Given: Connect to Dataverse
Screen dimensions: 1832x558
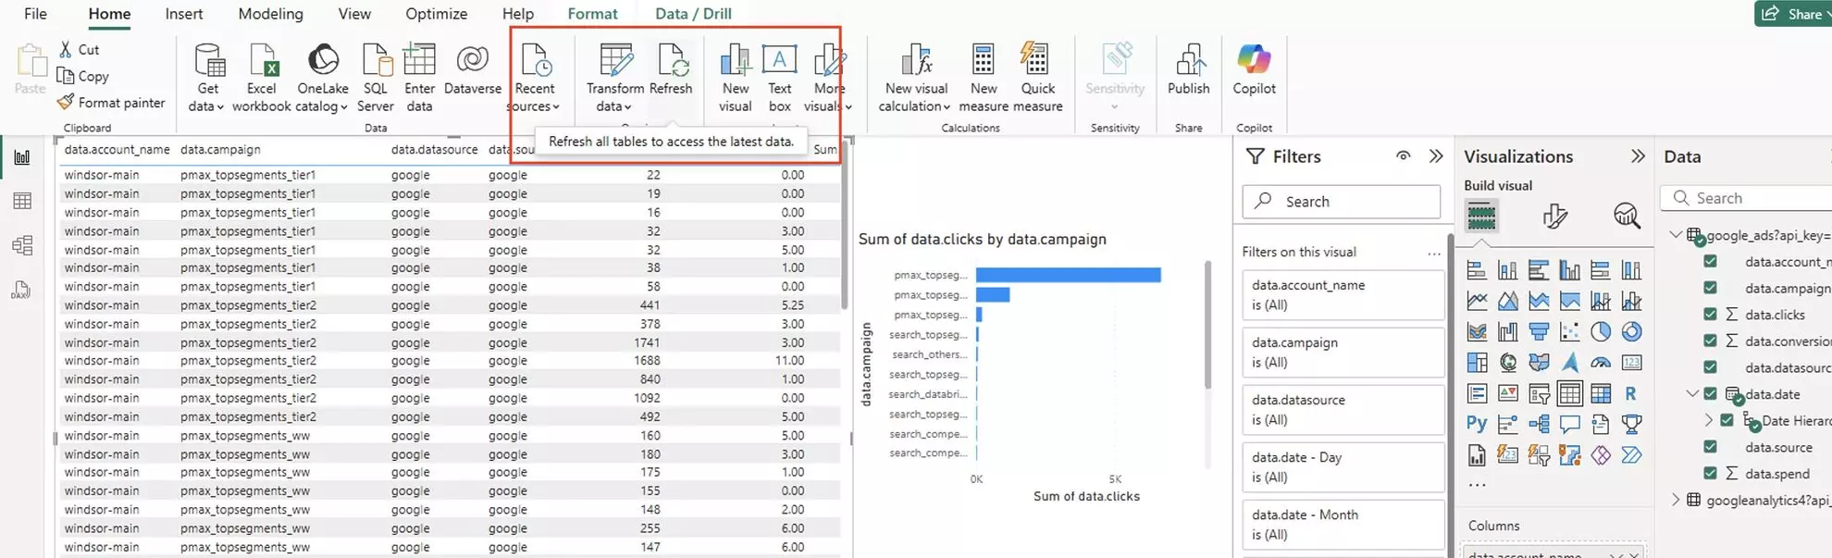Looking at the screenshot, I should (x=473, y=70).
